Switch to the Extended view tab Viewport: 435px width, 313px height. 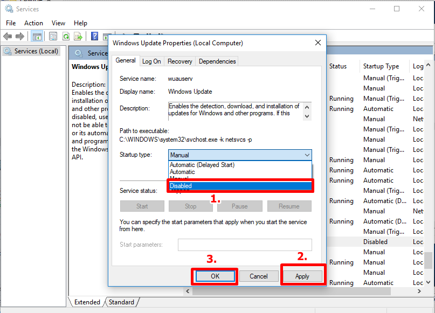click(87, 302)
